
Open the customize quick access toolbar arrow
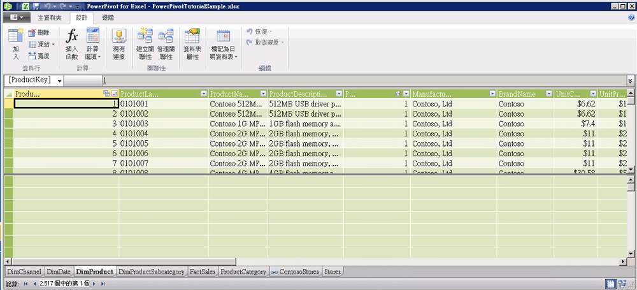(x=77, y=7)
